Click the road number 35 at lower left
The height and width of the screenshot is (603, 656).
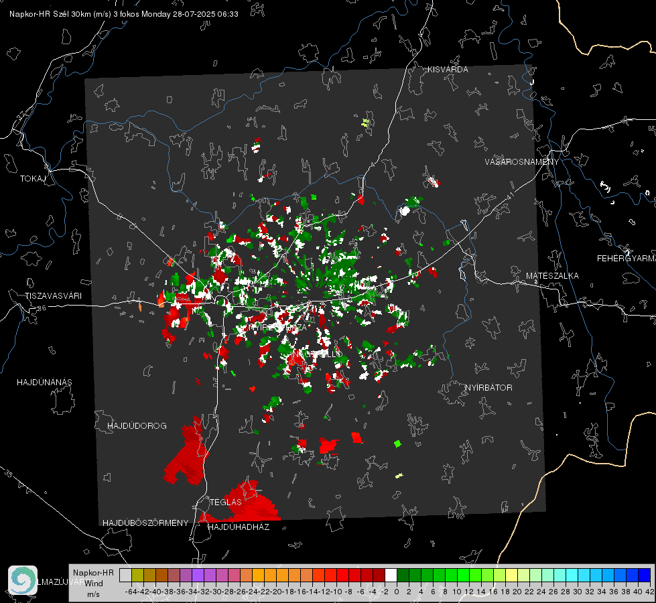[8, 473]
